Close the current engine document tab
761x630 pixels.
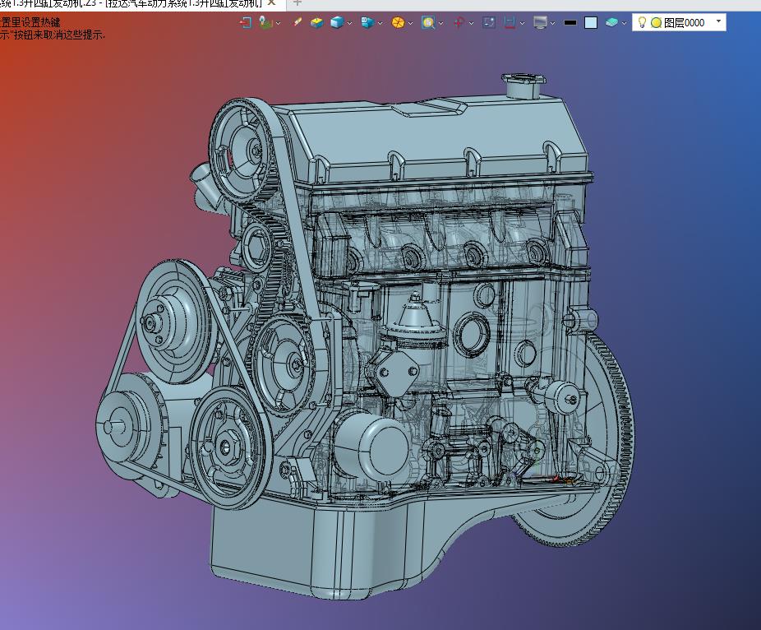tap(271, 3)
